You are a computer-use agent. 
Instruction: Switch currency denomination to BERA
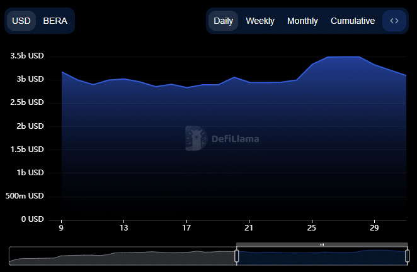[56, 21]
